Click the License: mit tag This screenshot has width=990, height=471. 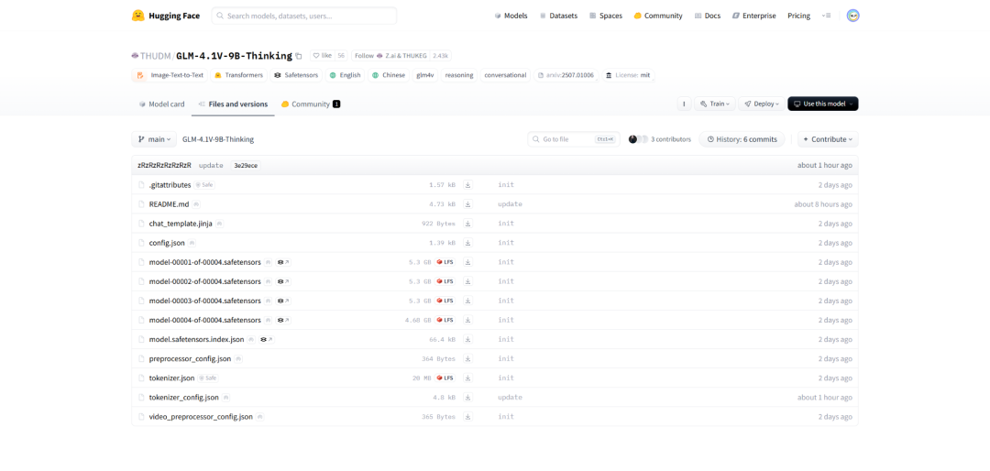pyautogui.click(x=628, y=75)
